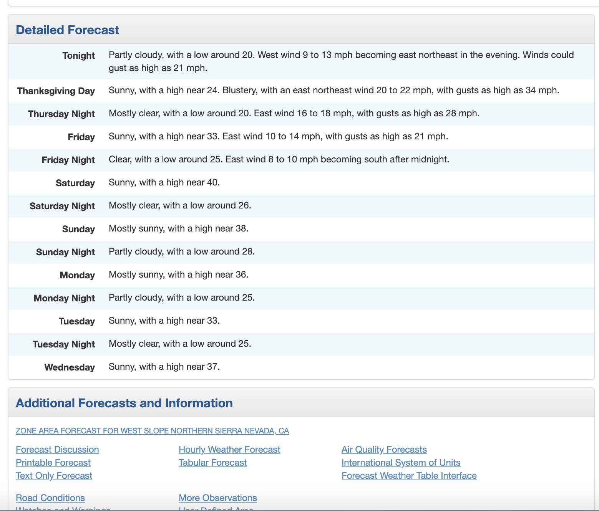The image size is (599, 511).
Task: Click the Sunday period label
Action: 78,229
